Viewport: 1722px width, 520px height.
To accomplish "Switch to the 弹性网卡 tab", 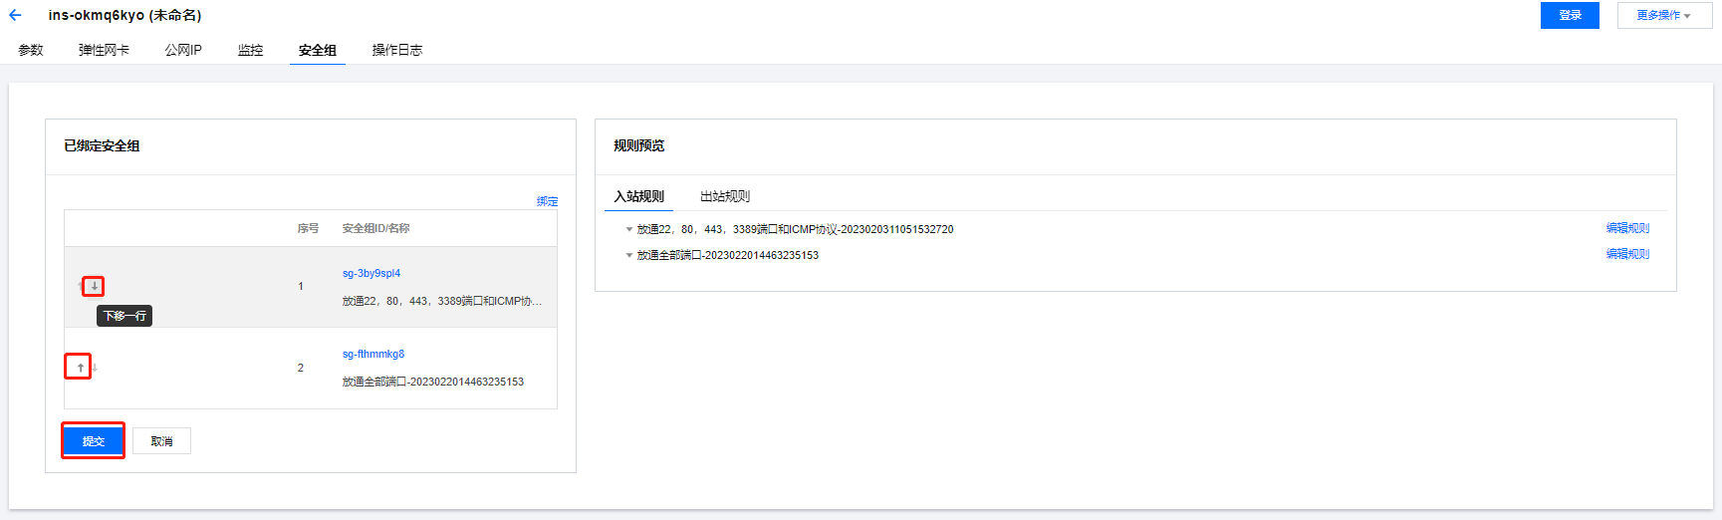I will (x=104, y=50).
